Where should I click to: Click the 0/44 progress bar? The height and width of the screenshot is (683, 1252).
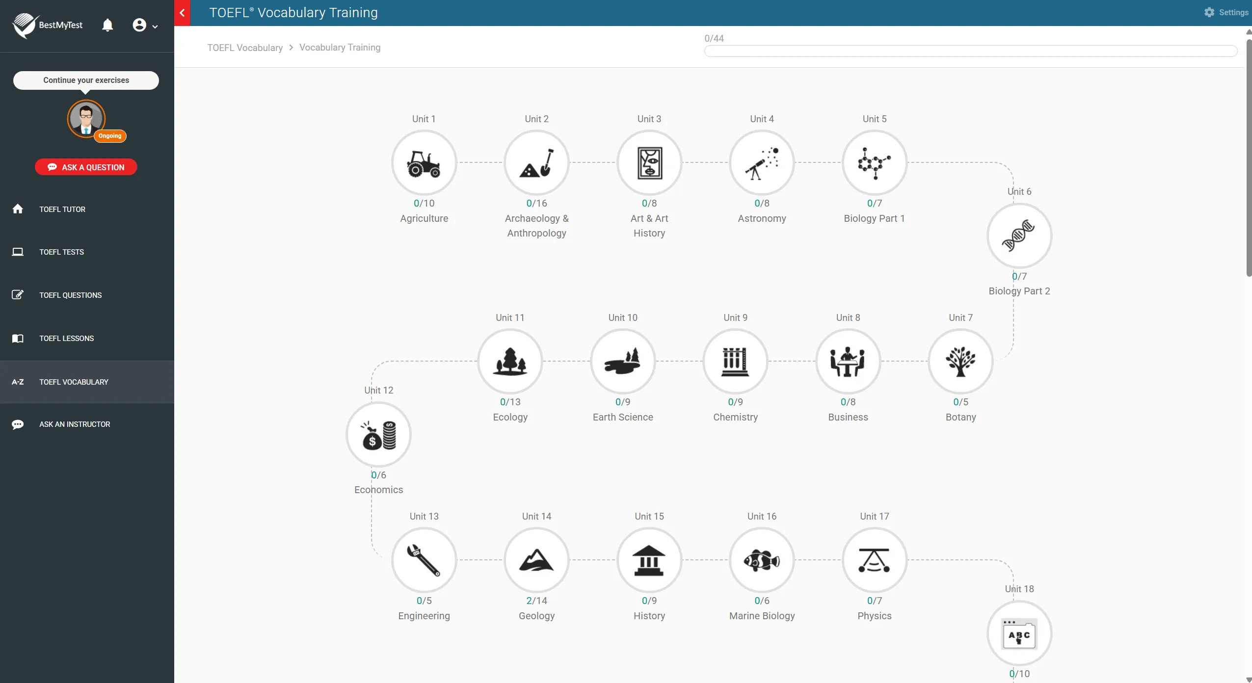pyautogui.click(x=970, y=51)
